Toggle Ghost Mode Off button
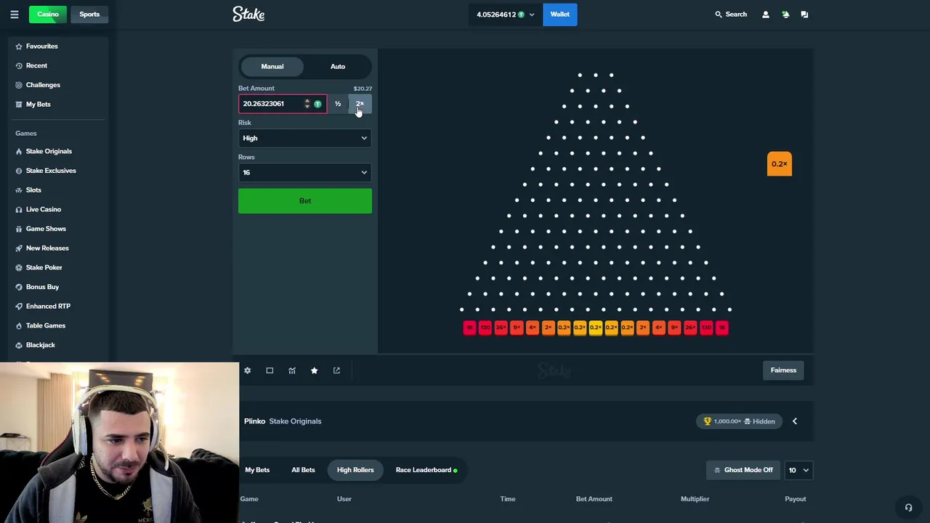930x523 pixels. pos(743,470)
